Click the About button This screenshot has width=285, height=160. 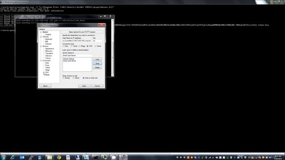(45, 86)
